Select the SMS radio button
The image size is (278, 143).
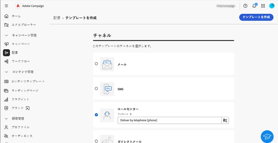pos(96,88)
